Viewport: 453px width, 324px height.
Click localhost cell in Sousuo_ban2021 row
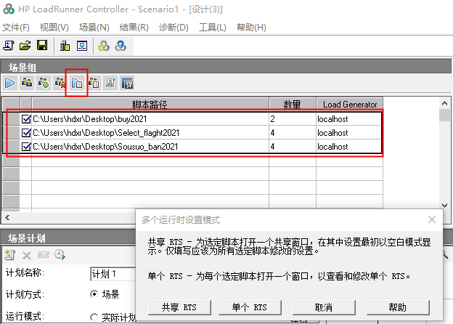(349, 147)
